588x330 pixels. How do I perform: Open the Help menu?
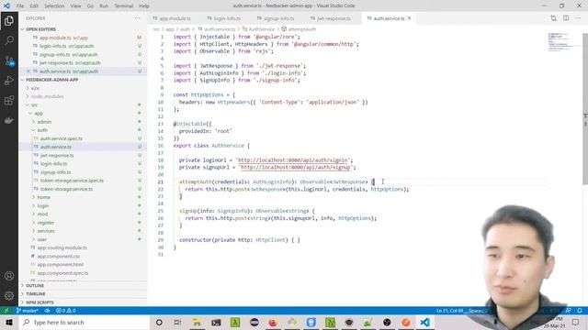coord(144,5)
